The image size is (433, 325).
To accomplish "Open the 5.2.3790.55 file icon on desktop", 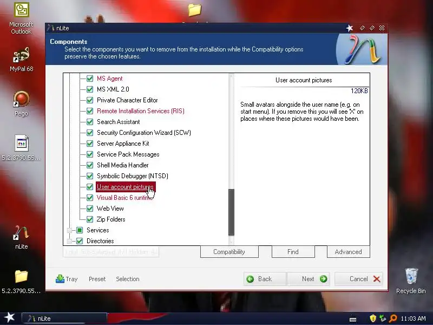I will pyautogui.click(x=21, y=147).
